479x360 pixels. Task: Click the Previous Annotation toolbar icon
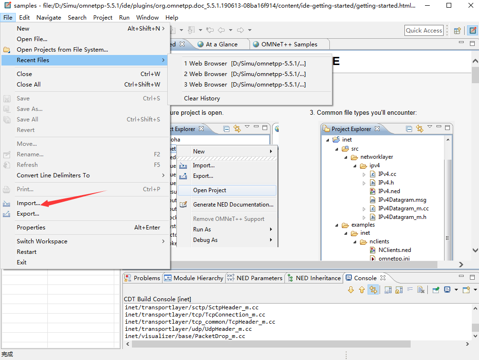[191, 30]
